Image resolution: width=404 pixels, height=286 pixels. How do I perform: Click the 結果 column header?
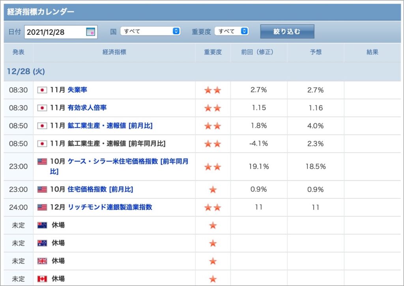[372, 52]
